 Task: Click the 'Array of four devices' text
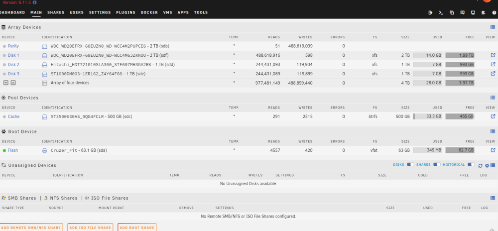tap(70, 83)
